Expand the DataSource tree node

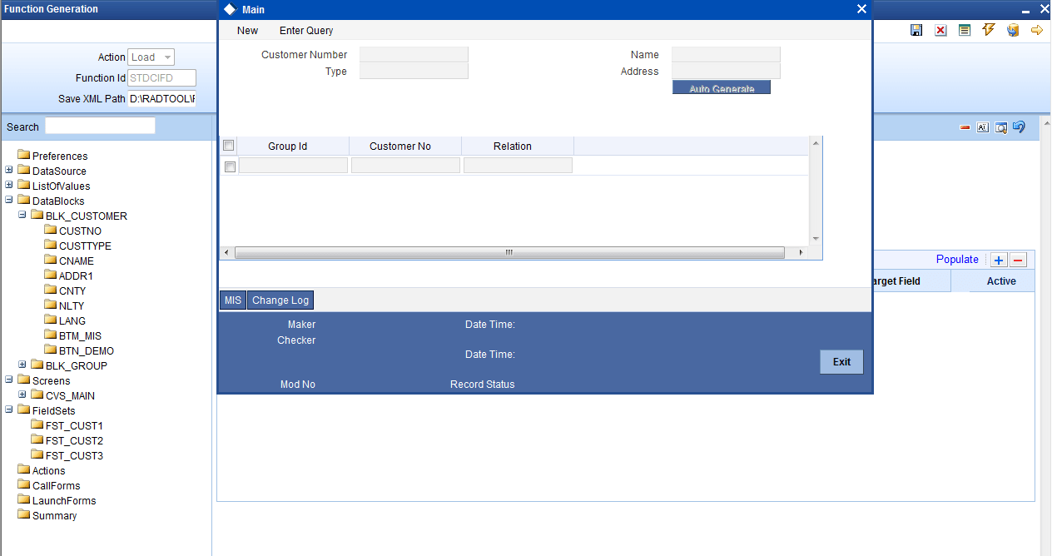tap(9, 171)
